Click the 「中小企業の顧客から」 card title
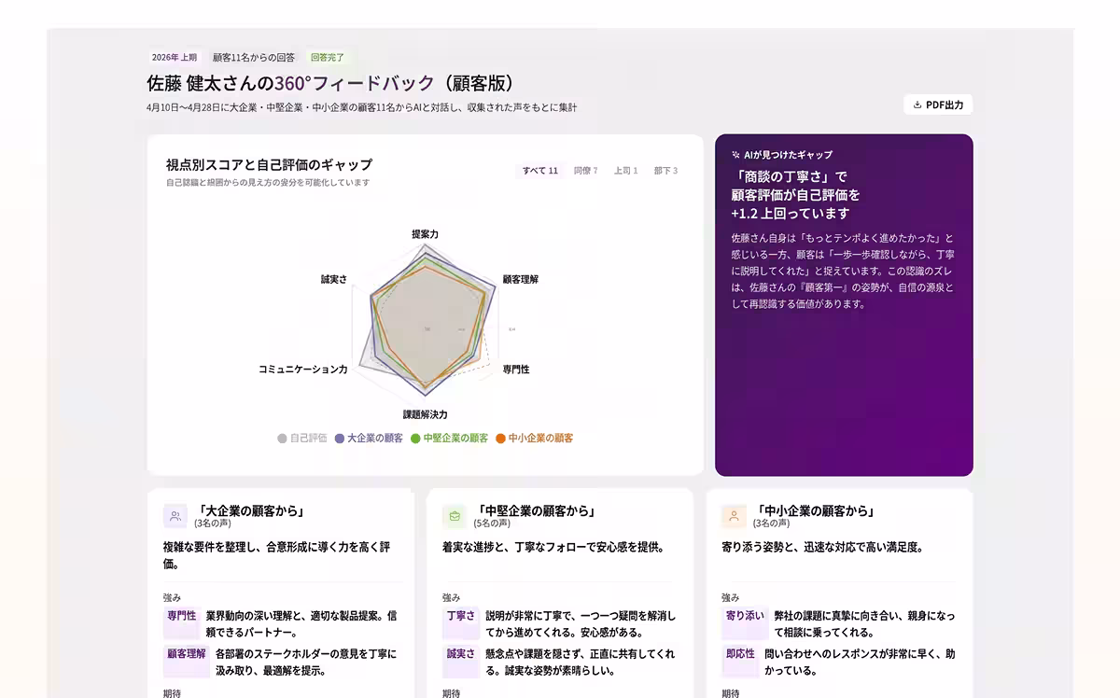The image size is (1120, 698). (x=814, y=510)
